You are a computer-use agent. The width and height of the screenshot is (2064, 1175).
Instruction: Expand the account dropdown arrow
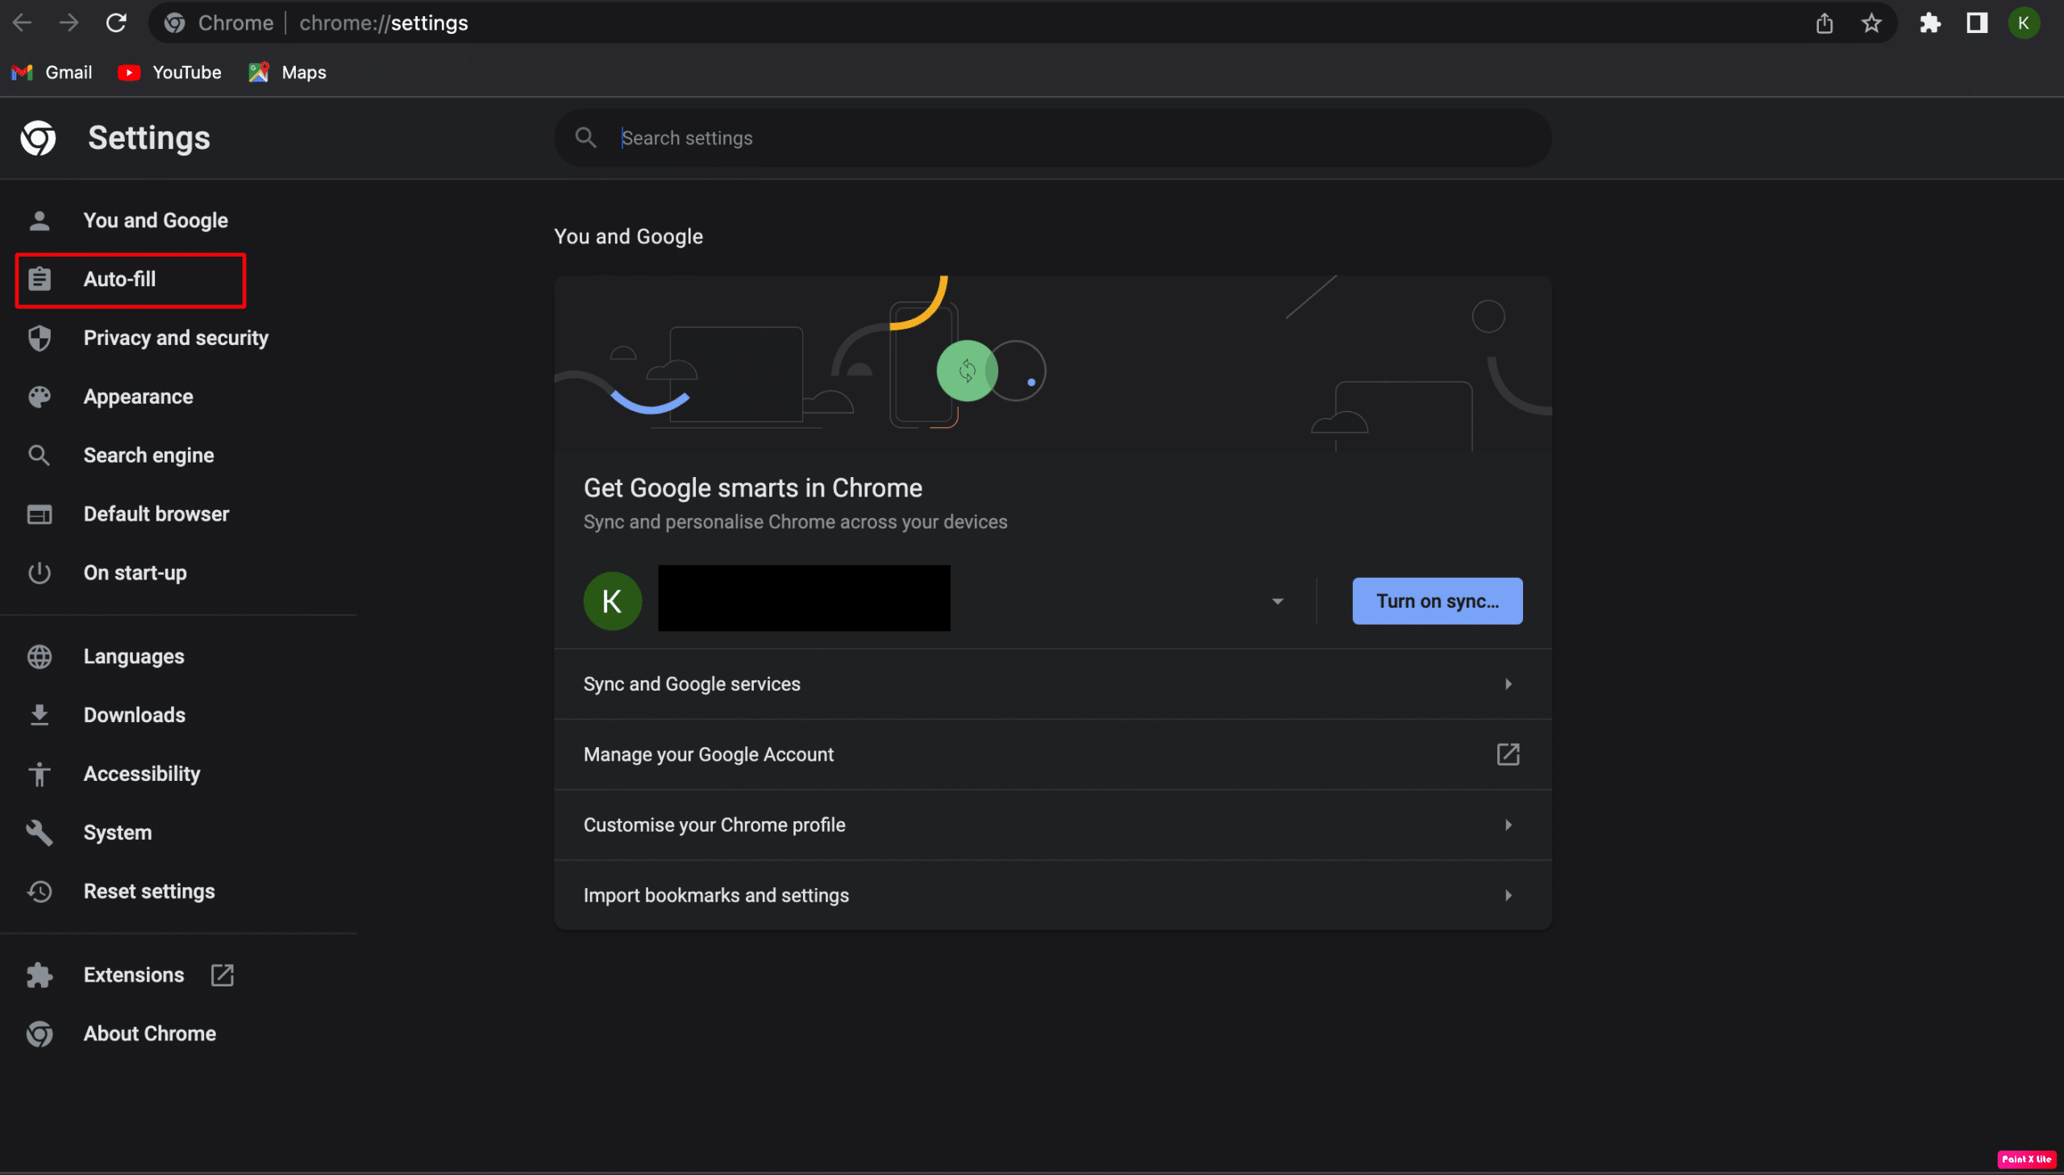(x=1277, y=601)
